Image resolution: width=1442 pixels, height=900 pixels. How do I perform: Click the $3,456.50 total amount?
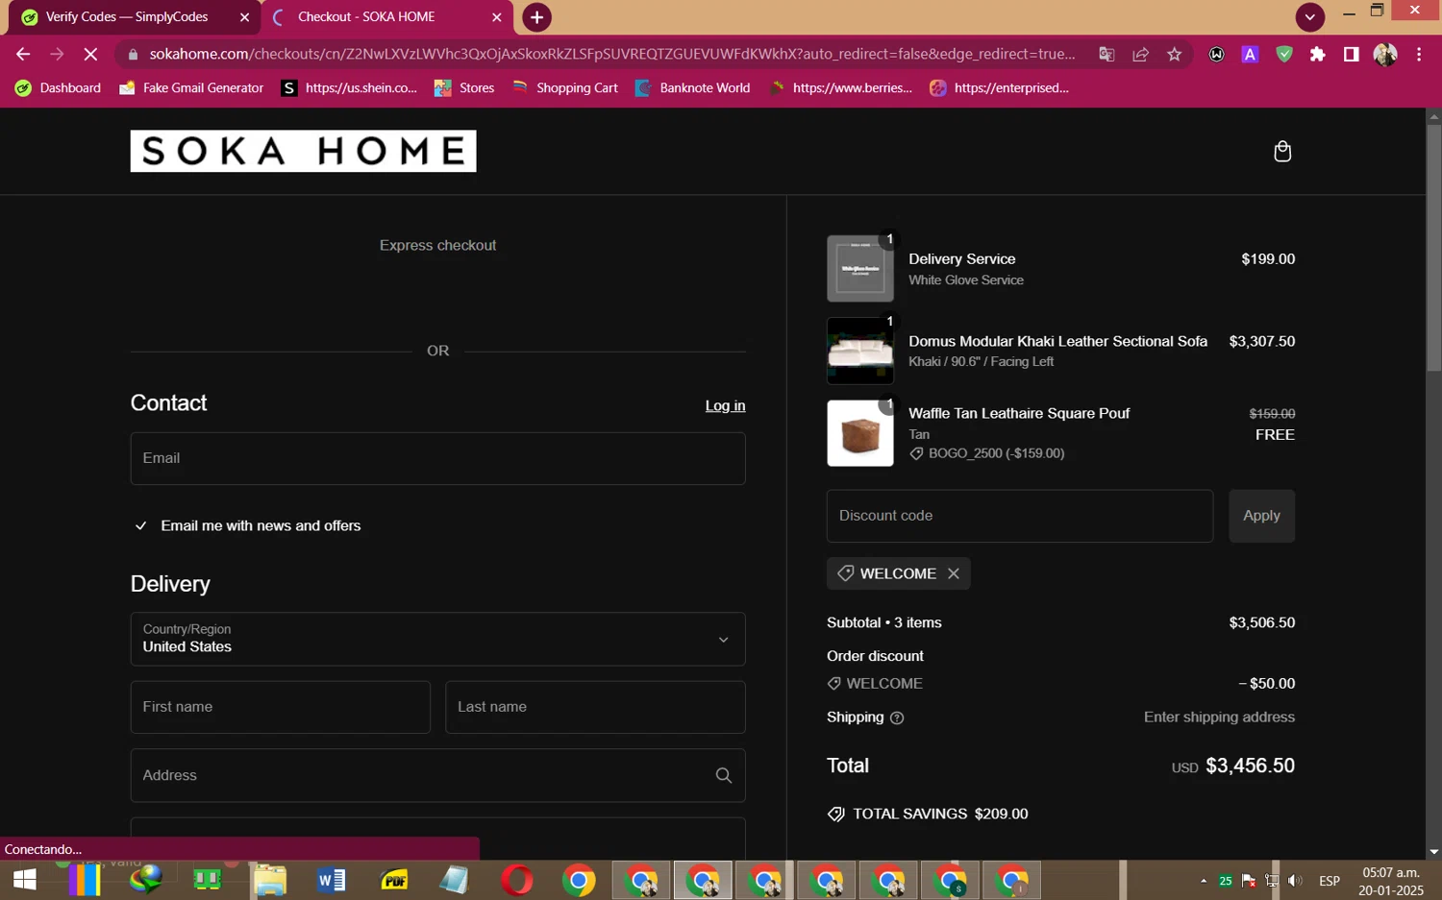1250,766
